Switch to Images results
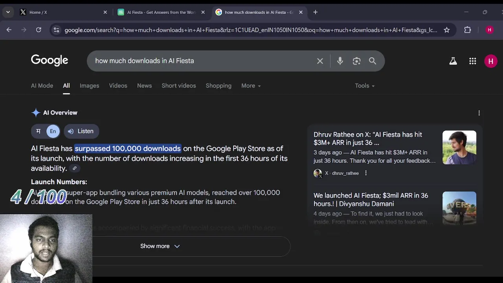 click(x=89, y=86)
